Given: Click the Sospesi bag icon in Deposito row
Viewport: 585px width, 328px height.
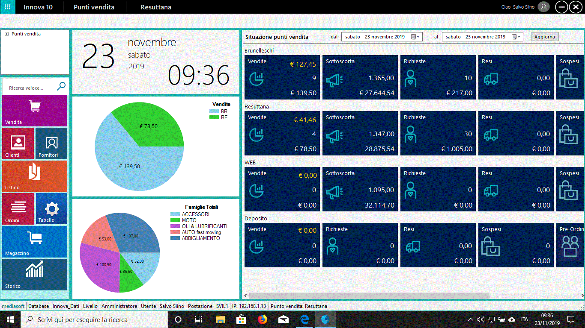Looking at the screenshot, I should coord(491,246).
